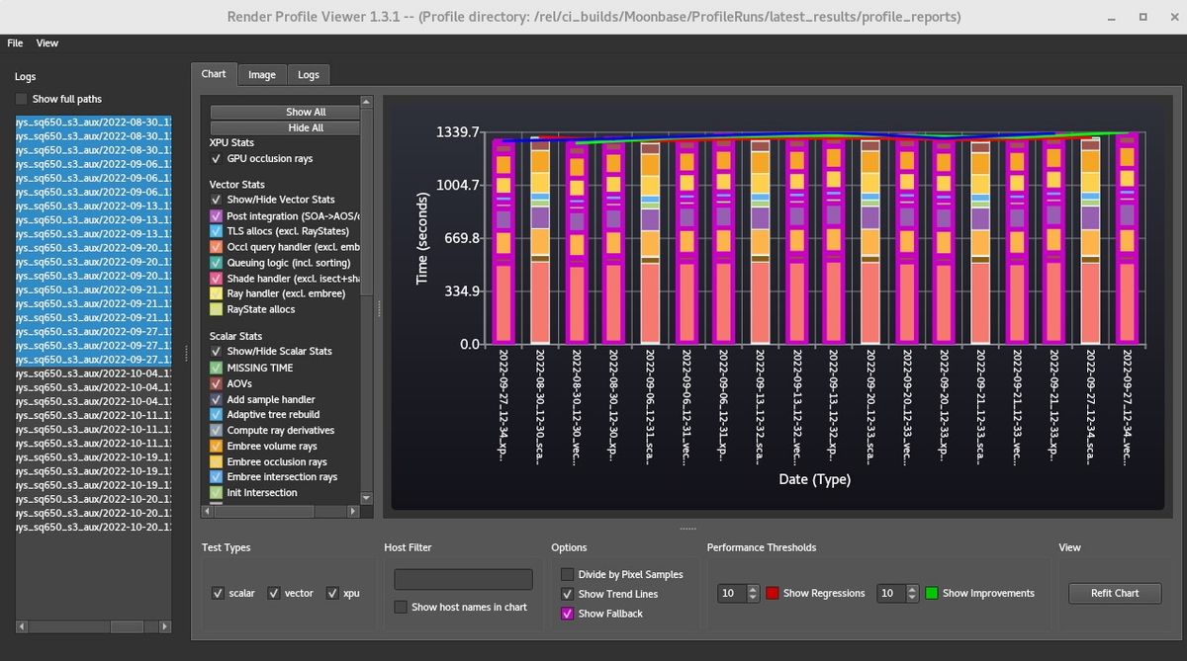The image size is (1187, 661).
Task: Click the green Show Improvements swatch
Action: click(932, 593)
